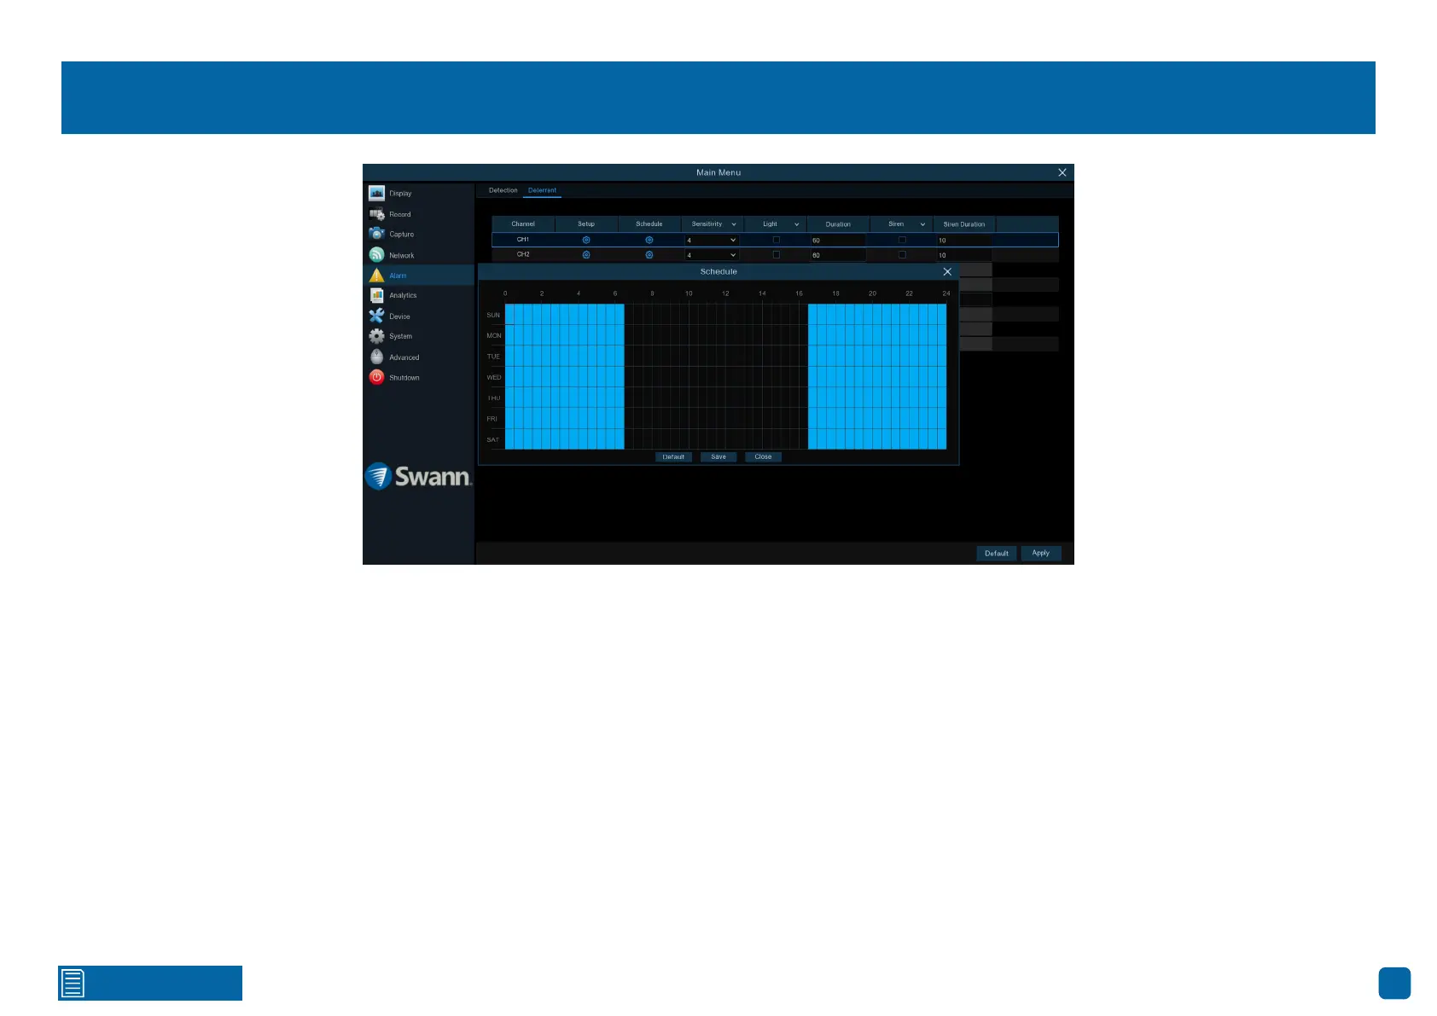
Task: Open the Record settings icon
Action: (376, 214)
